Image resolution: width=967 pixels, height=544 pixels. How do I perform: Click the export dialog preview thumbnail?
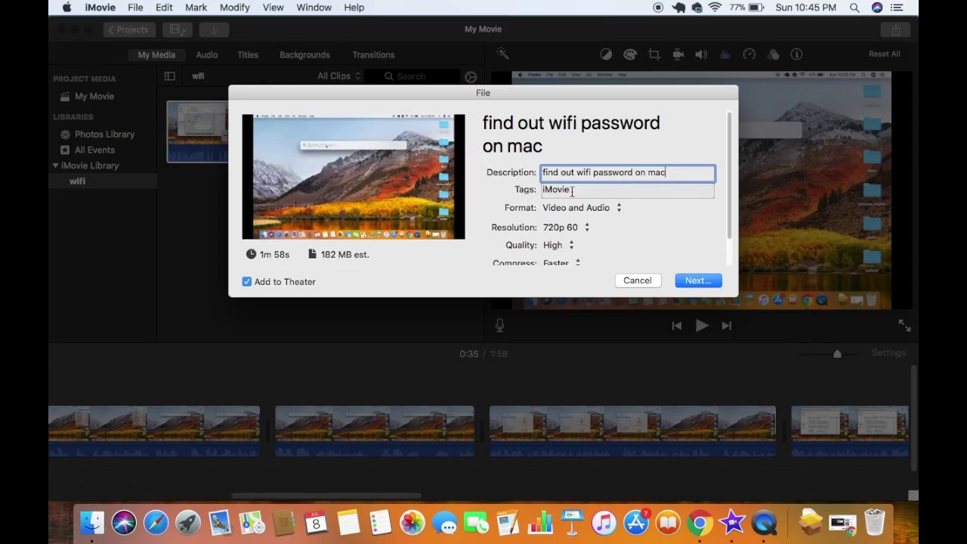pos(354,176)
